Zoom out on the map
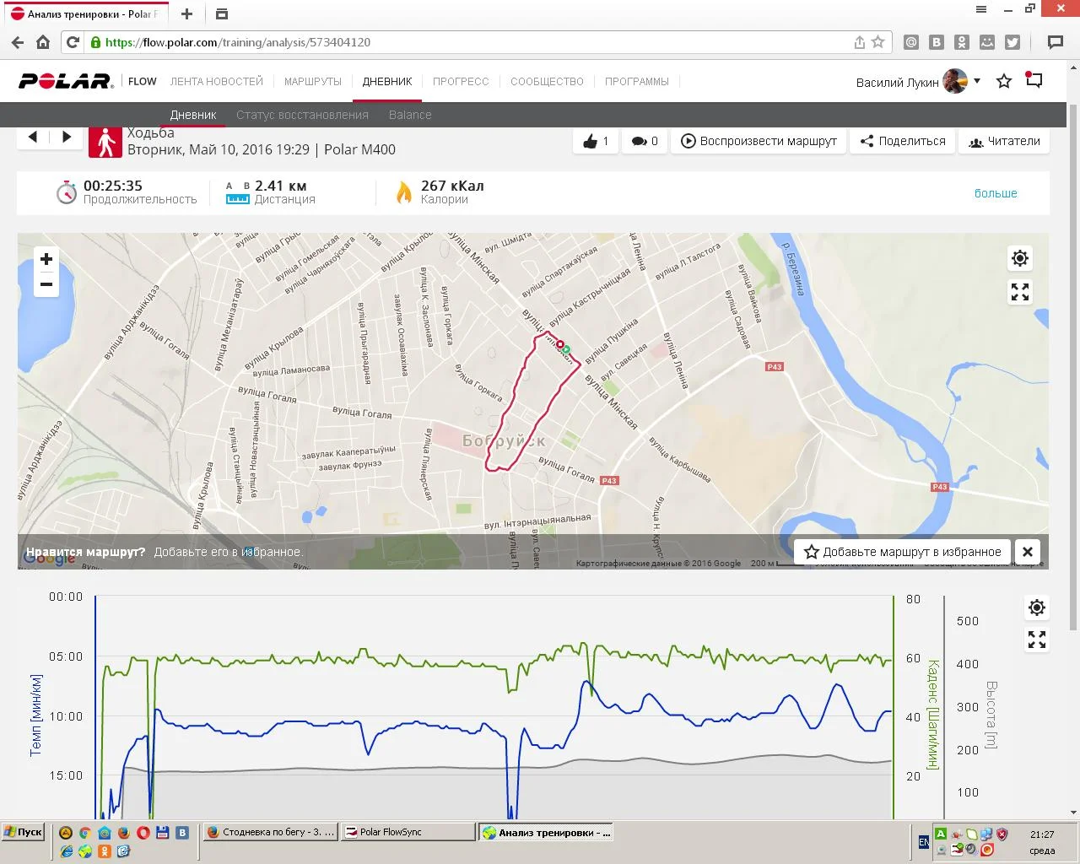This screenshot has height=864, width=1080. [x=46, y=284]
